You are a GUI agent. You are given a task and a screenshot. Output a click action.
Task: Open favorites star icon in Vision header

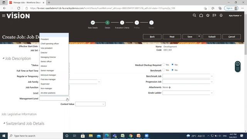tap(208, 15)
